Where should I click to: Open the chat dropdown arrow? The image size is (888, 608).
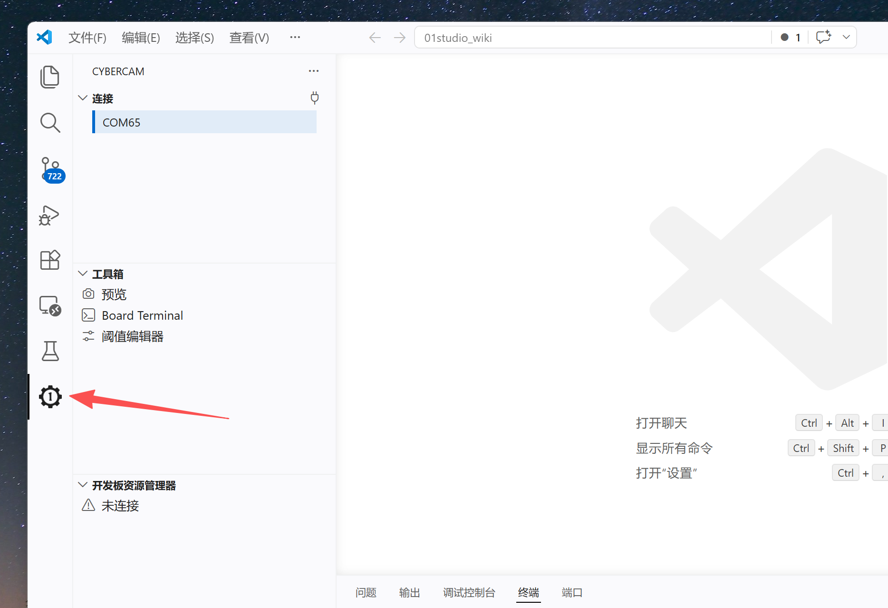pyautogui.click(x=846, y=37)
